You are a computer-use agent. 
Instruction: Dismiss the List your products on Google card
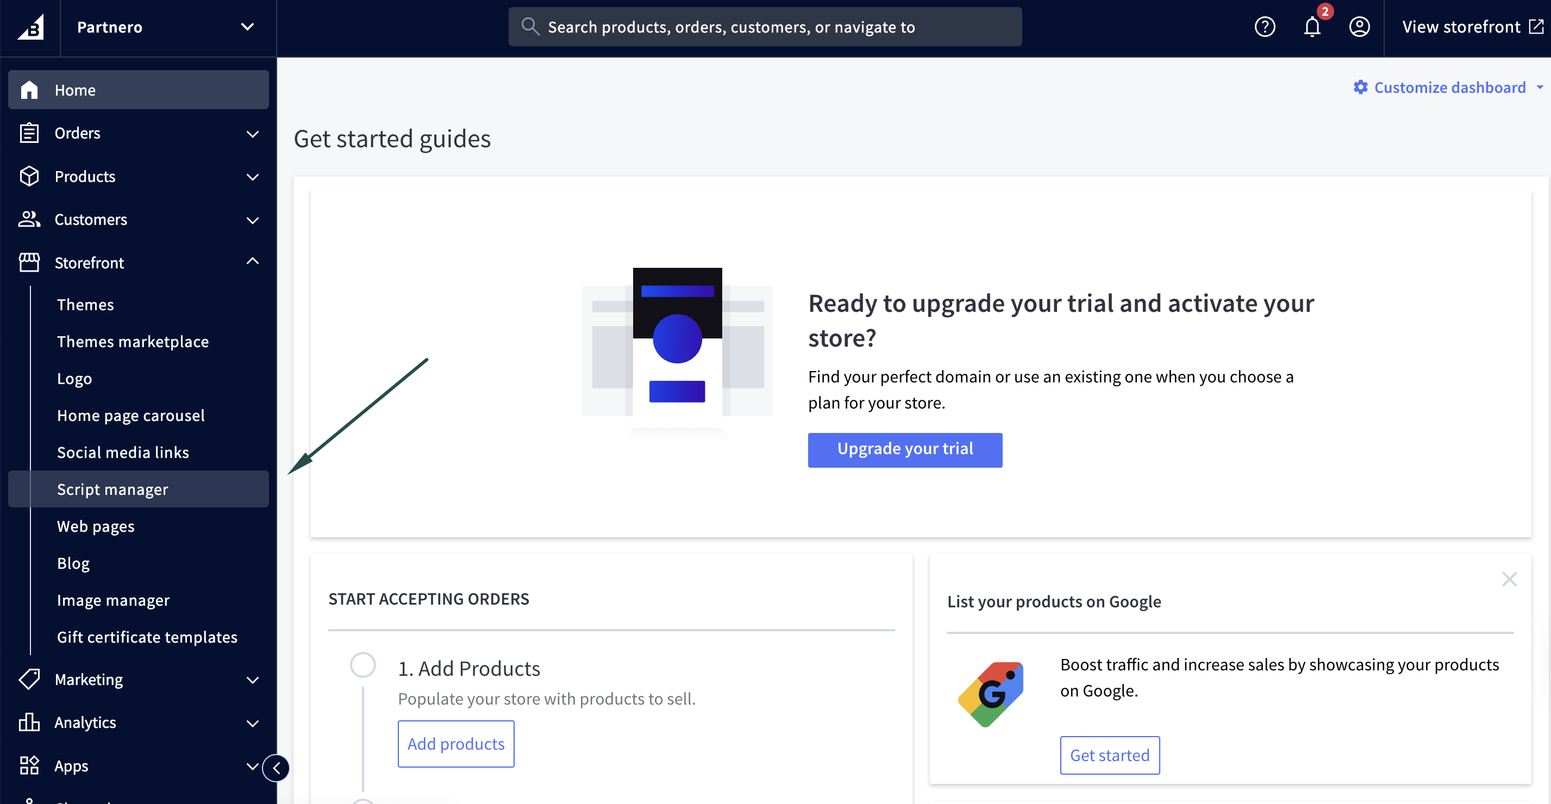point(1509,579)
